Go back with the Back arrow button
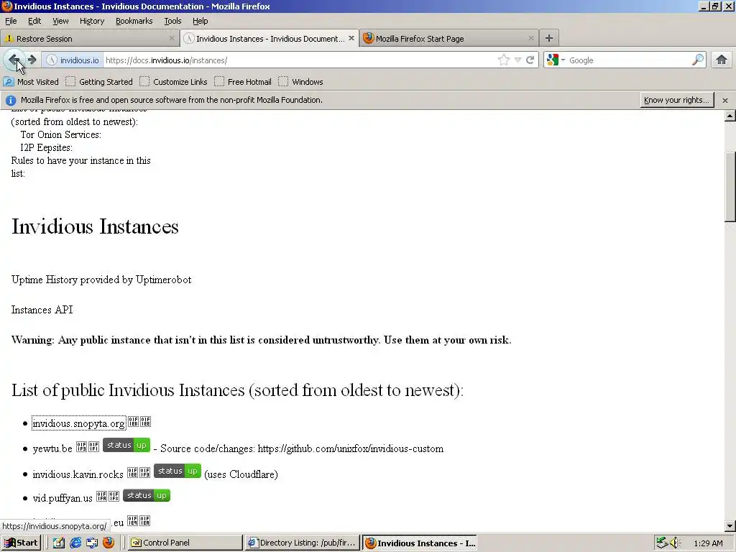Viewport: 736px width, 552px height. point(14,60)
